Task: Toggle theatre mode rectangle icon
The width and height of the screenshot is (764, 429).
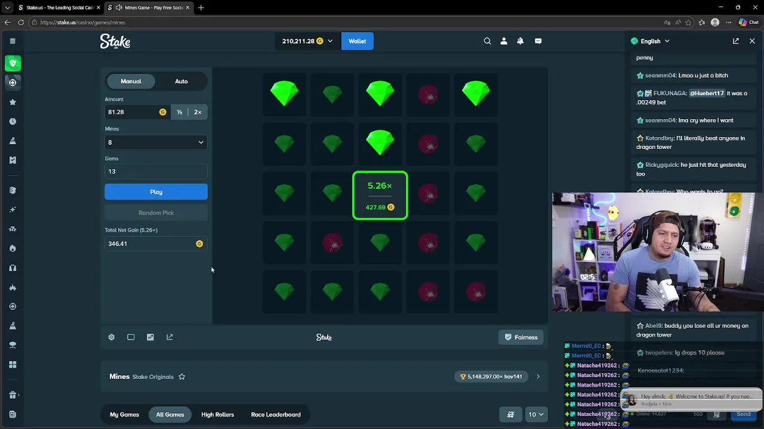Action: (131, 337)
